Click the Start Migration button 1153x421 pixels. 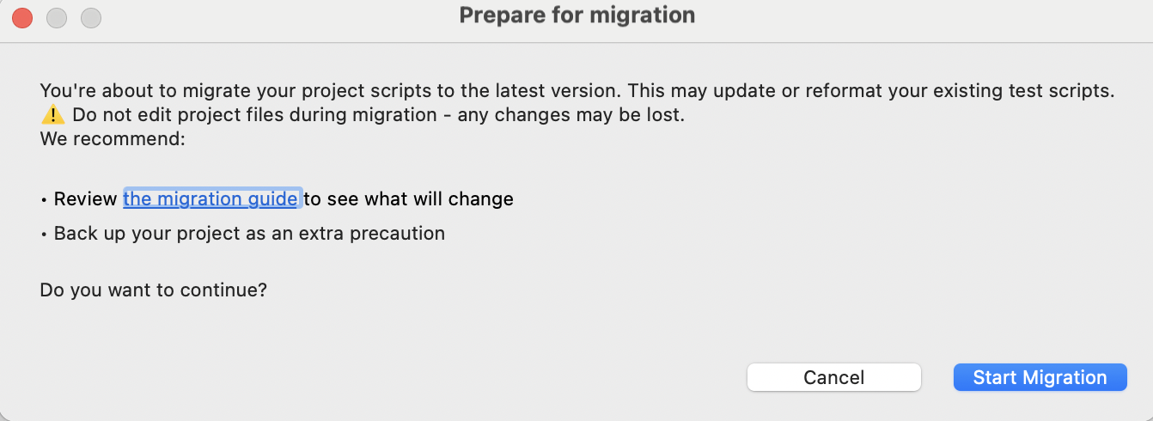coord(1040,377)
